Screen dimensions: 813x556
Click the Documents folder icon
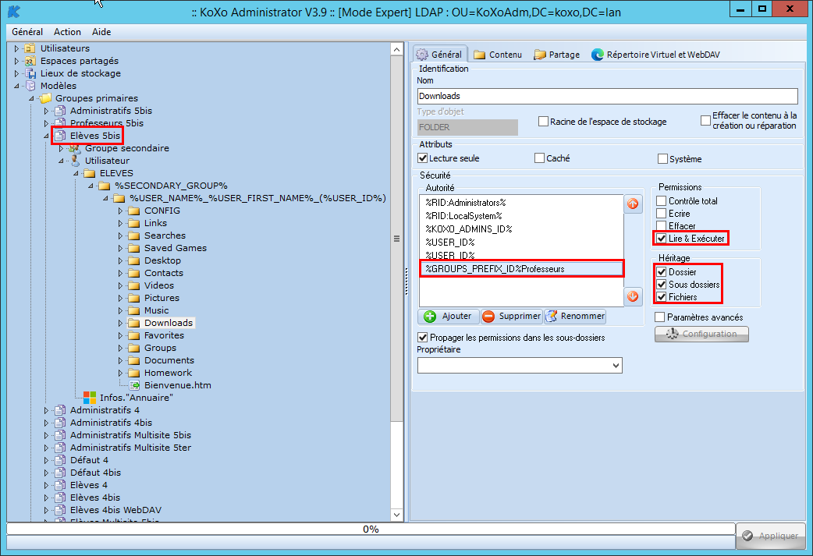click(134, 360)
